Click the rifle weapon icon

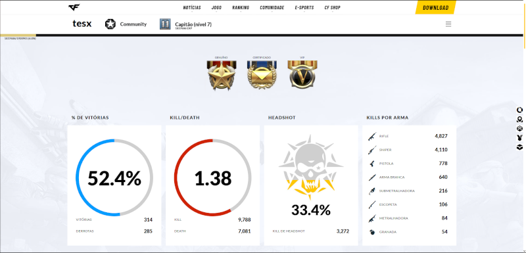coord(372,137)
